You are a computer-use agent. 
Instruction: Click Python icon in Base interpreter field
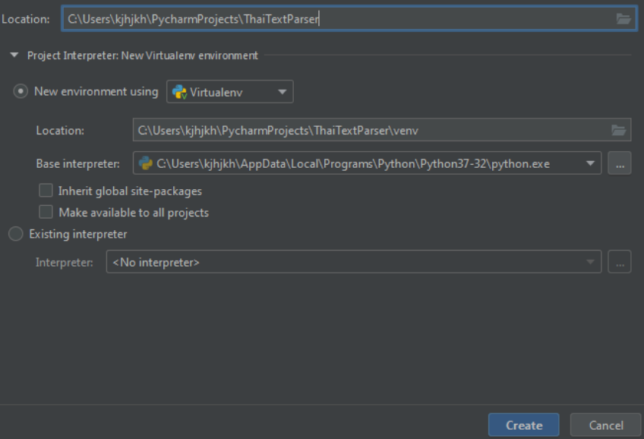pyautogui.click(x=145, y=163)
